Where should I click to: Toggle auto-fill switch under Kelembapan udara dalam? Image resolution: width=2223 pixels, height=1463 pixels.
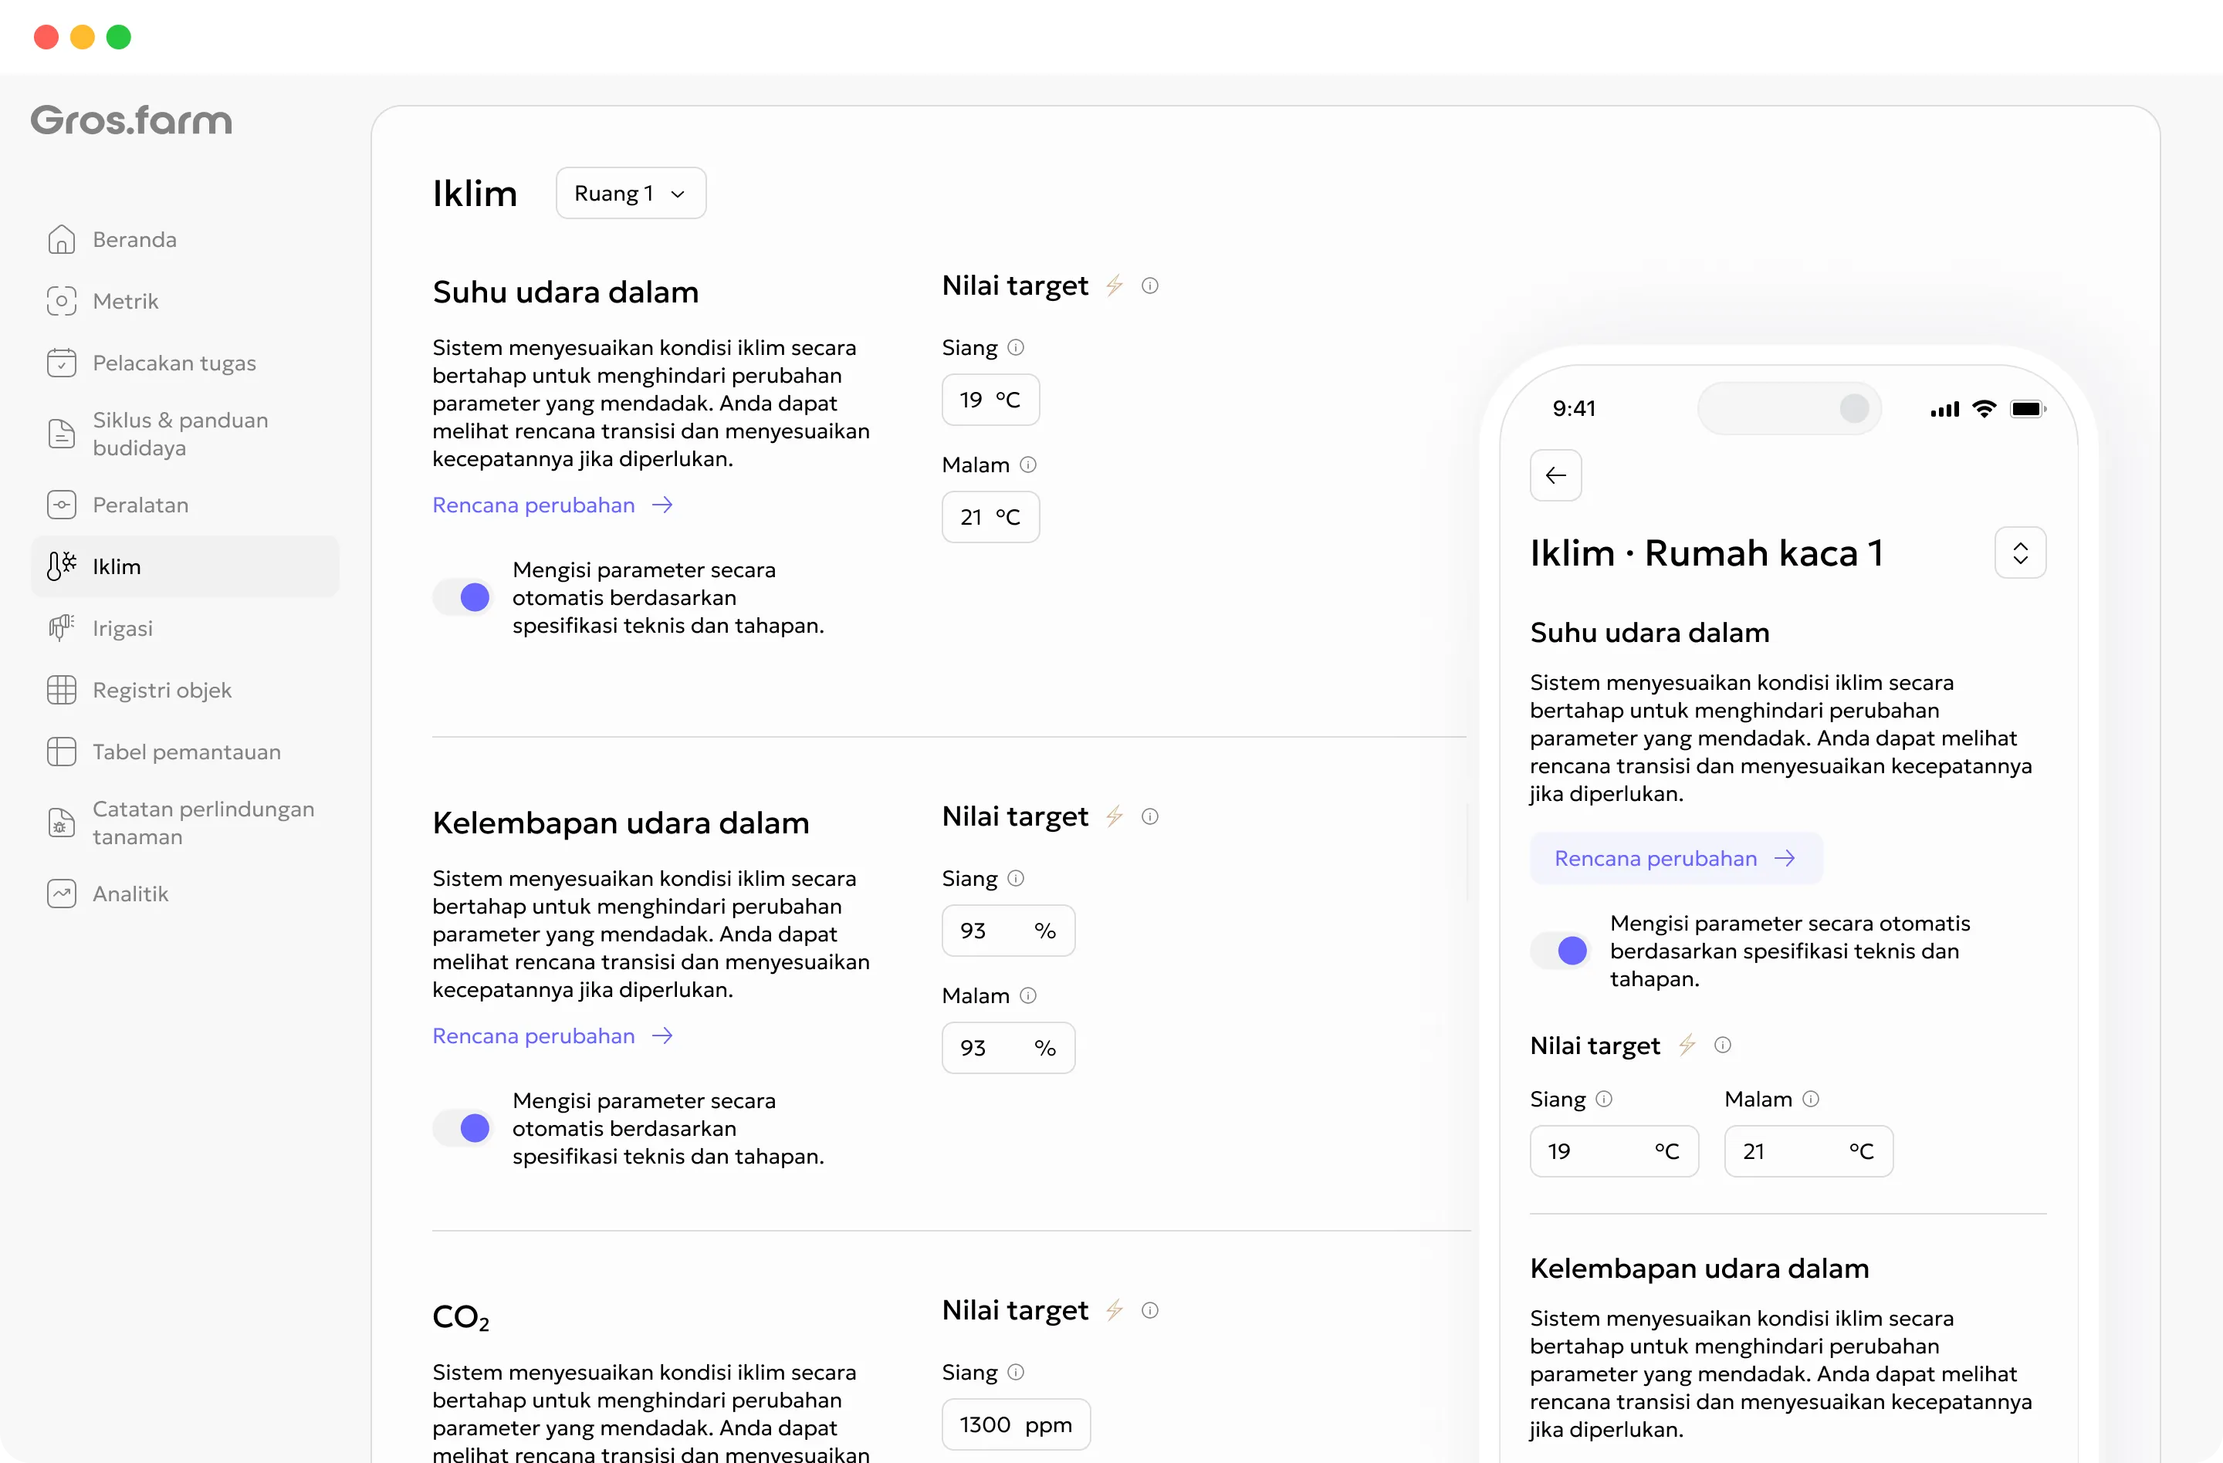coord(462,1128)
